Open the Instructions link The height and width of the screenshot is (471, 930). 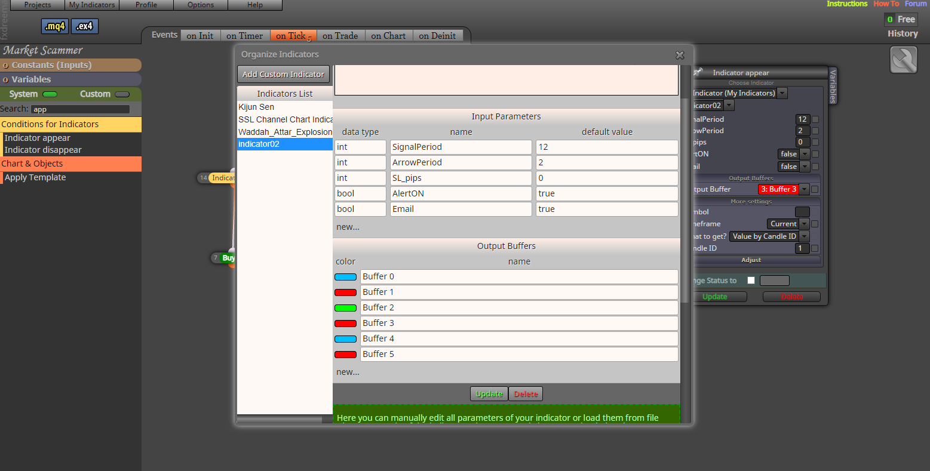click(847, 4)
